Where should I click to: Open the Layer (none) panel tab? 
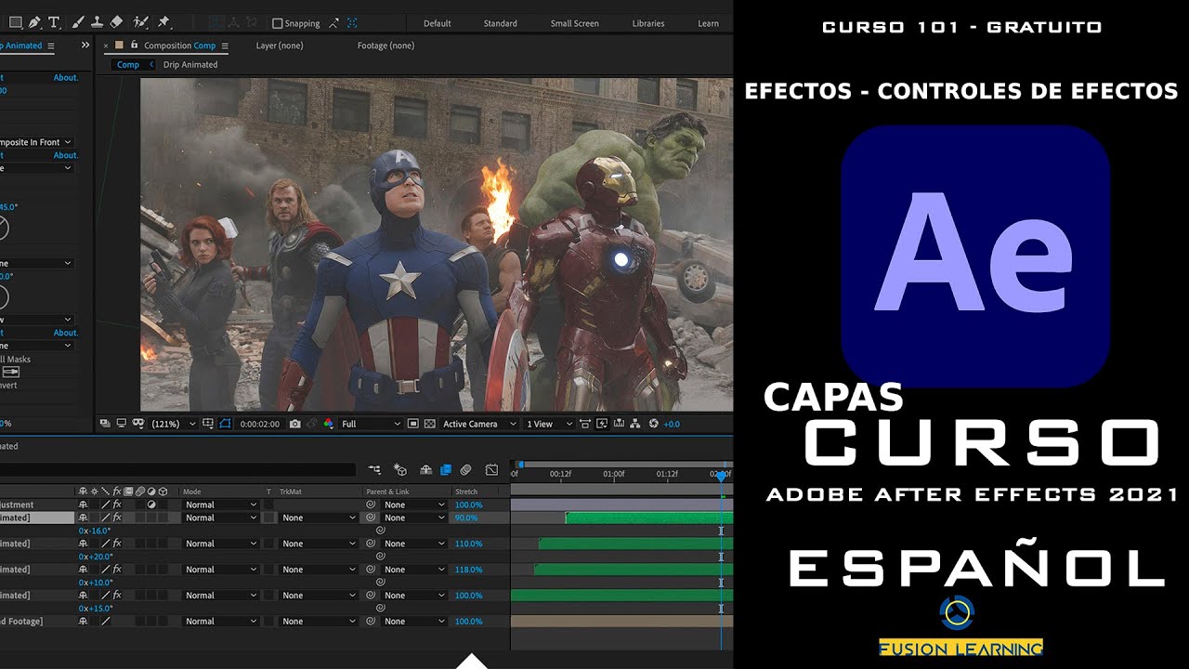tap(279, 45)
